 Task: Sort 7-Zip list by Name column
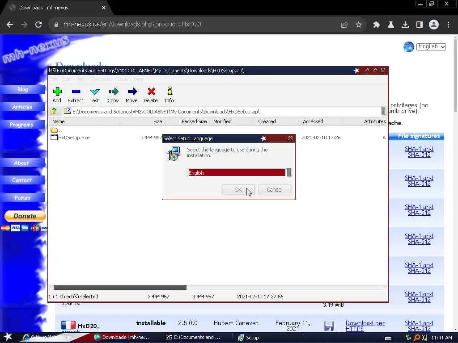[x=84, y=121]
